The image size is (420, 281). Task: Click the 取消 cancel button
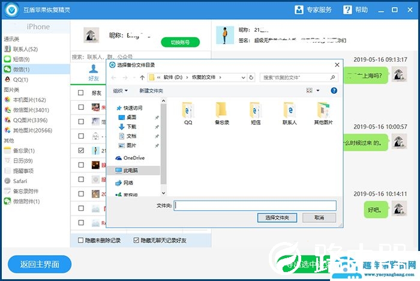[319, 218]
